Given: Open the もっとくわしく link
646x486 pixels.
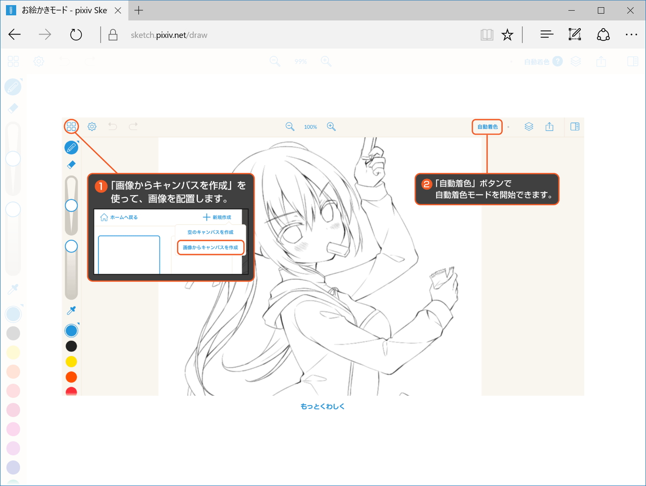Looking at the screenshot, I should (x=321, y=406).
